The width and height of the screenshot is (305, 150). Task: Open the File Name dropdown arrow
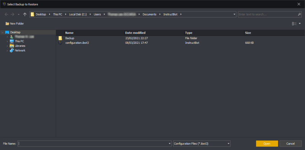tap(170, 144)
